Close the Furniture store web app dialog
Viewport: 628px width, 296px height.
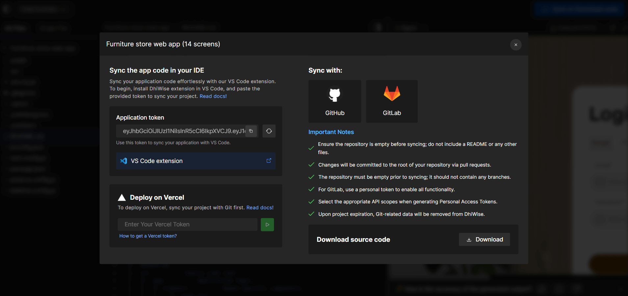pos(516,45)
